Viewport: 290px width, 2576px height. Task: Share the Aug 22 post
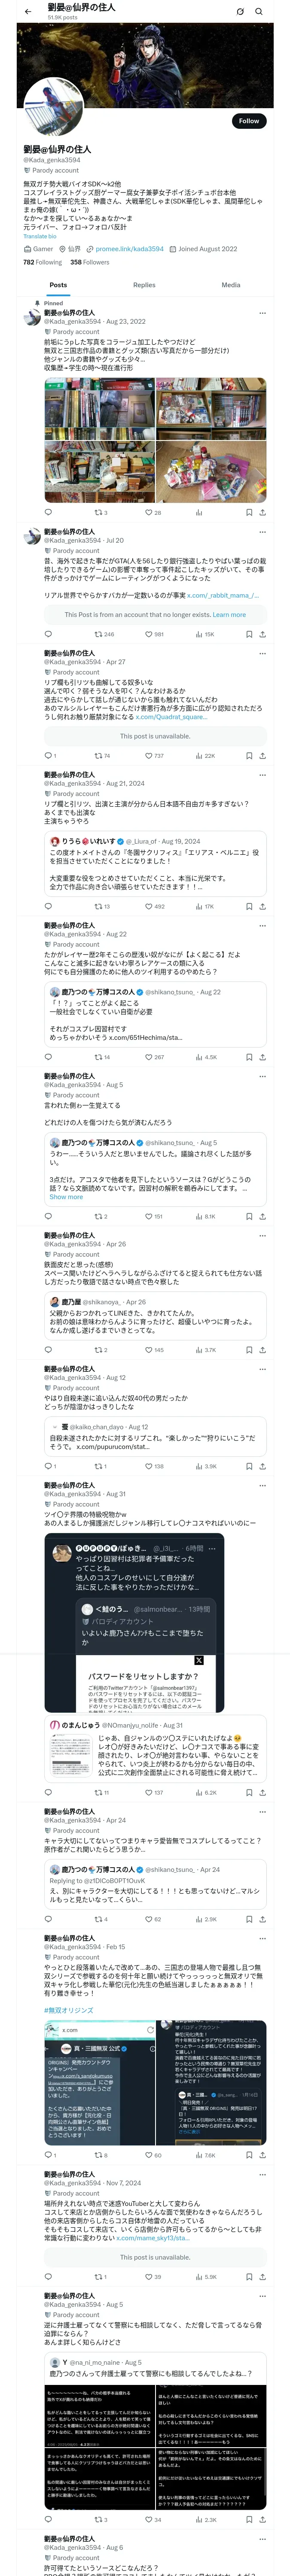[x=263, y=1056]
